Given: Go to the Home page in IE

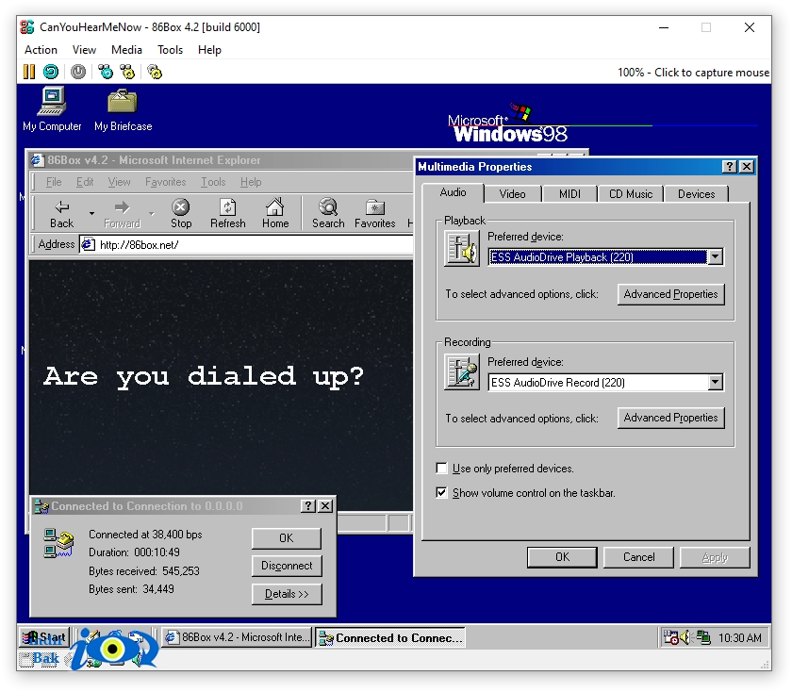Looking at the screenshot, I should (275, 214).
